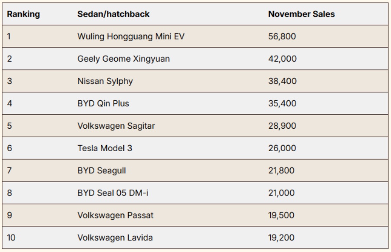The image size is (391, 252).
Task: Click the November Sales column header
Action: pyautogui.click(x=302, y=14)
